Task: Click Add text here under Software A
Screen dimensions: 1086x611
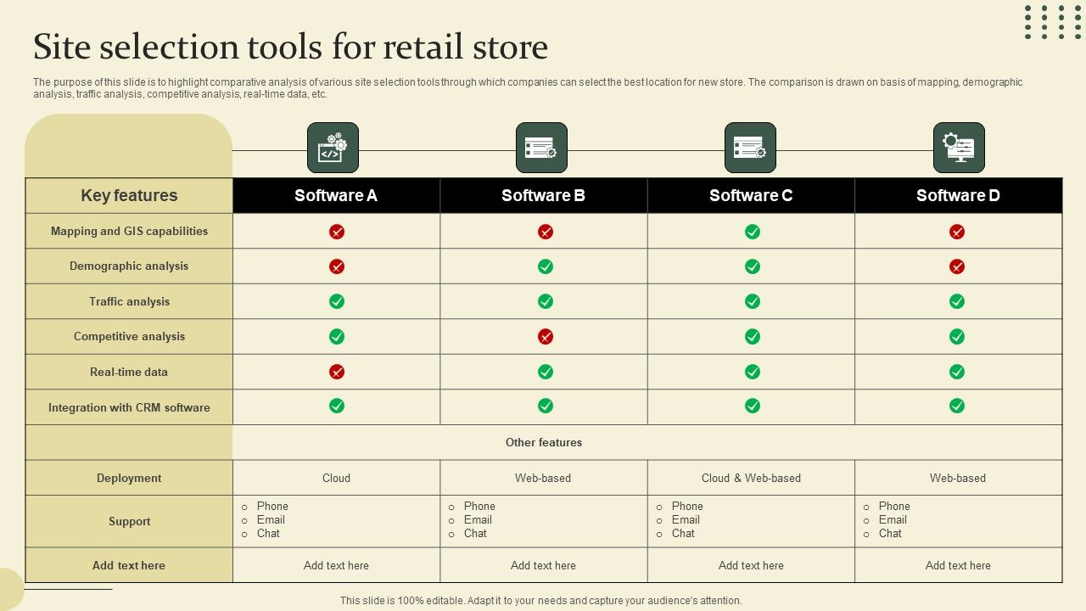Action: pos(336,565)
